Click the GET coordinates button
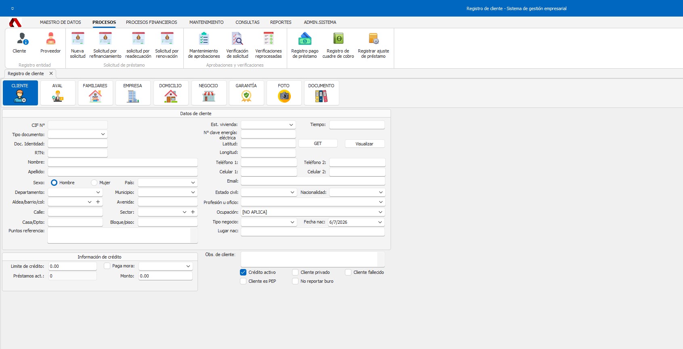This screenshot has height=349, width=683. (x=318, y=143)
